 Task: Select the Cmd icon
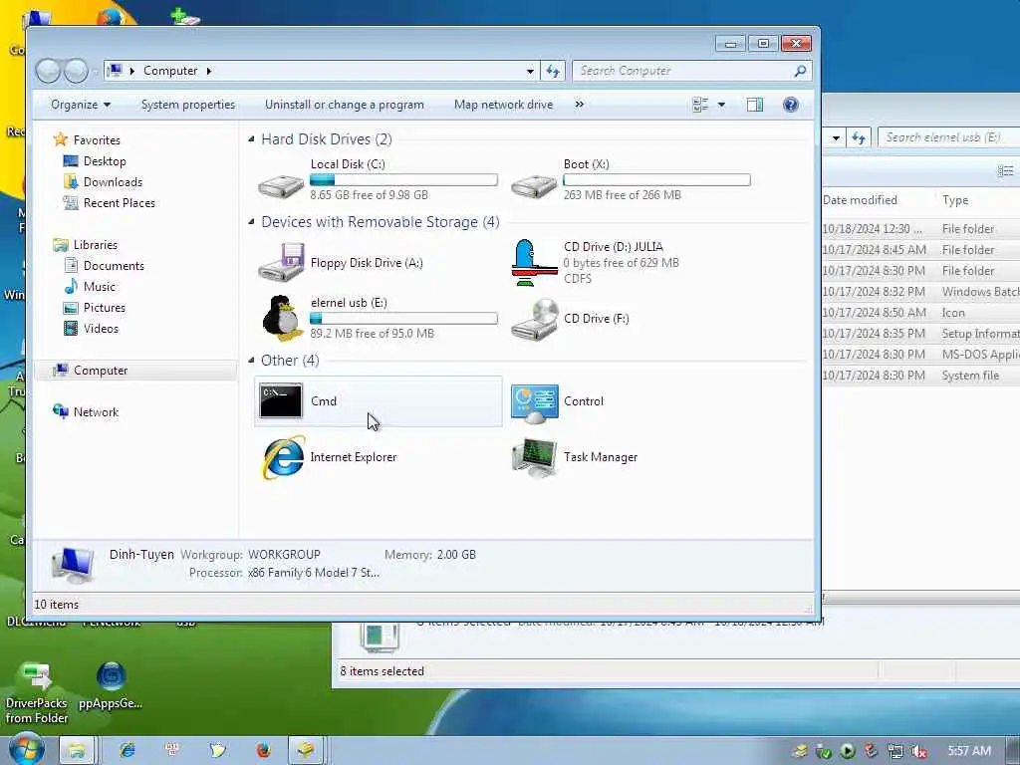pos(281,400)
